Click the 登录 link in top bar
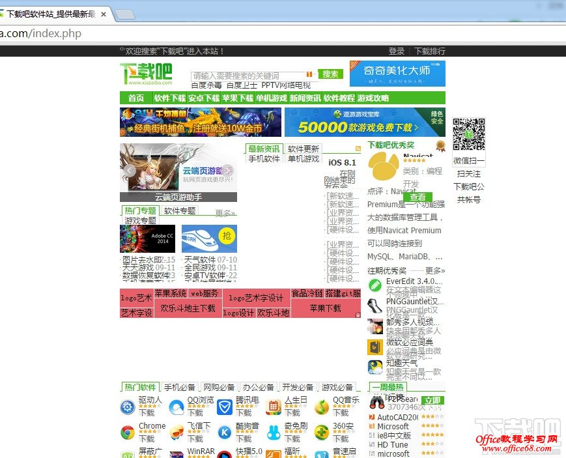The image size is (566, 458). 397,51
